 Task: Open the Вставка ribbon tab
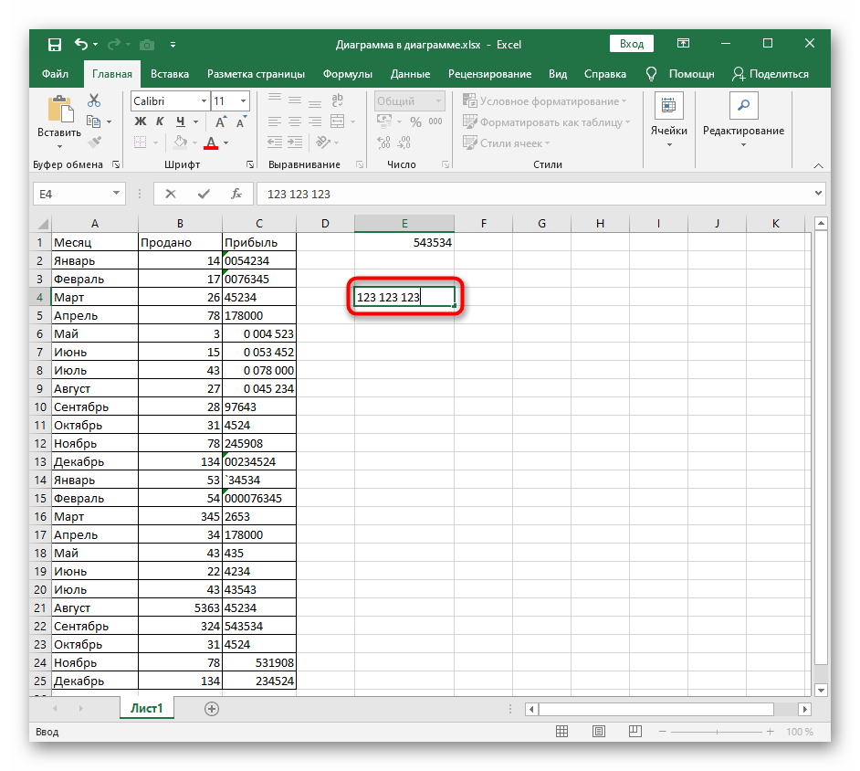(x=170, y=74)
